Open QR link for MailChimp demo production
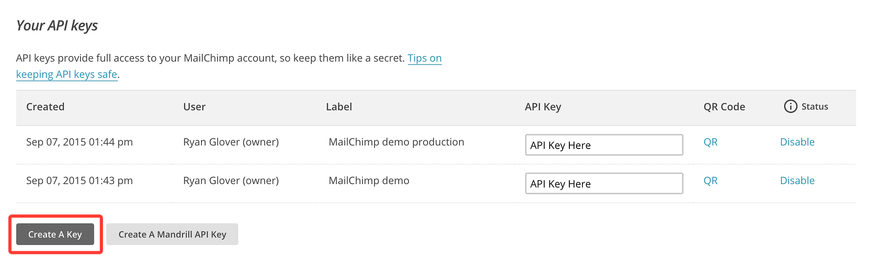Screen dimensions: 876x269 710,142
